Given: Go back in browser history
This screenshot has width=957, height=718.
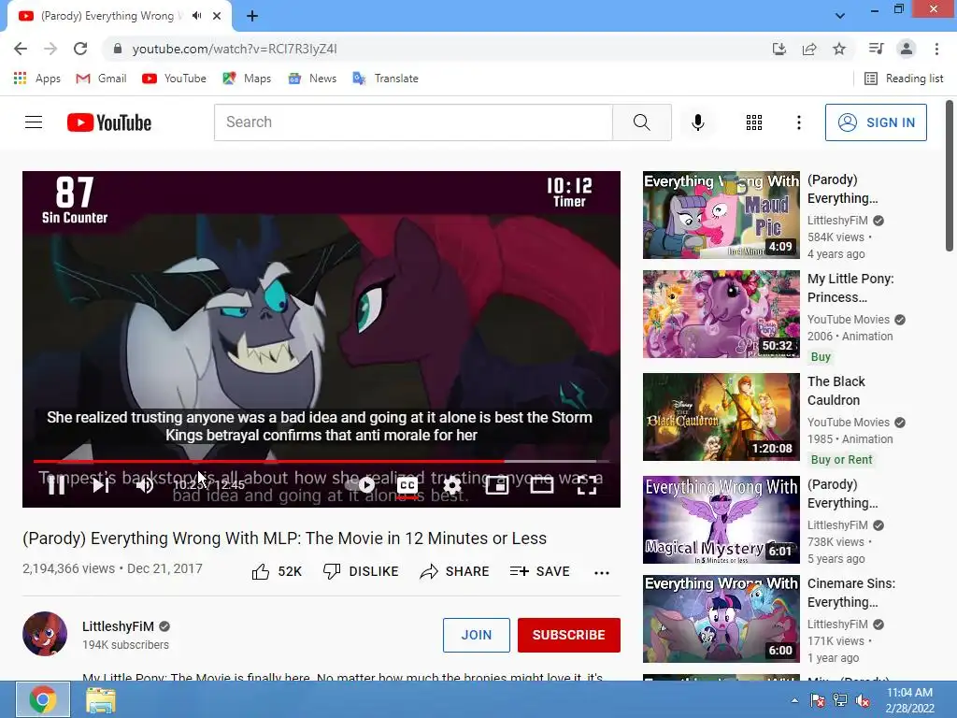Looking at the screenshot, I should pos(21,49).
